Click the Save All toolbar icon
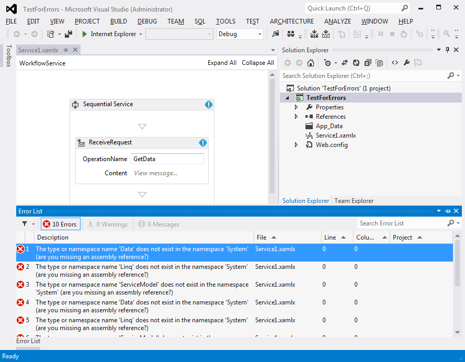The width and height of the screenshot is (465, 362). click(x=69, y=34)
